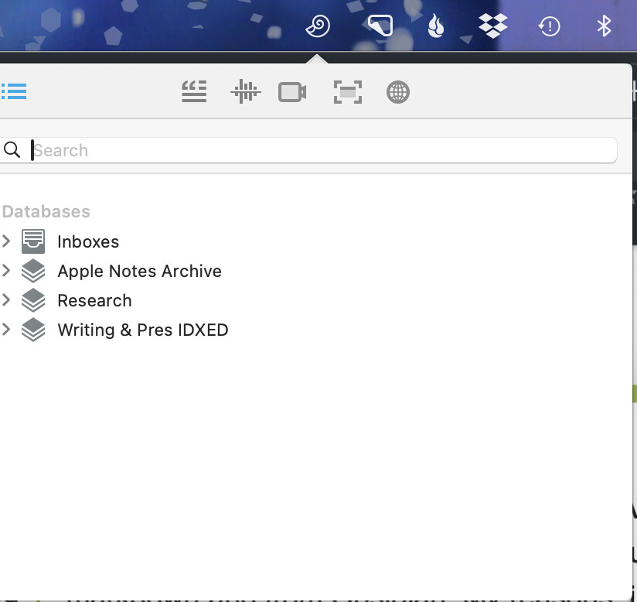Switch to the blue list view icon
637x602 pixels.
14,91
